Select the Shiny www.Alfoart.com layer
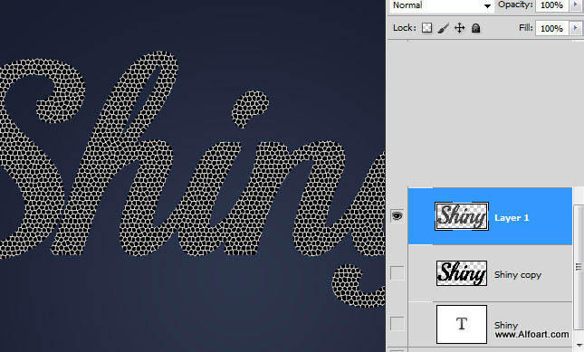The width and height of the screenshot is (584, 352). point(490,325)
